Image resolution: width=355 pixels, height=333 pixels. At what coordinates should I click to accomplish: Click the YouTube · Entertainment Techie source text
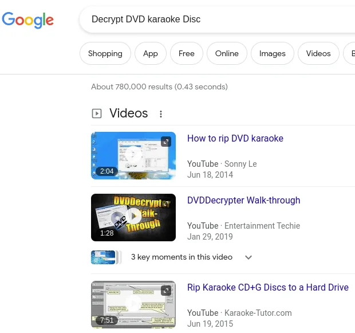[243, 226]
